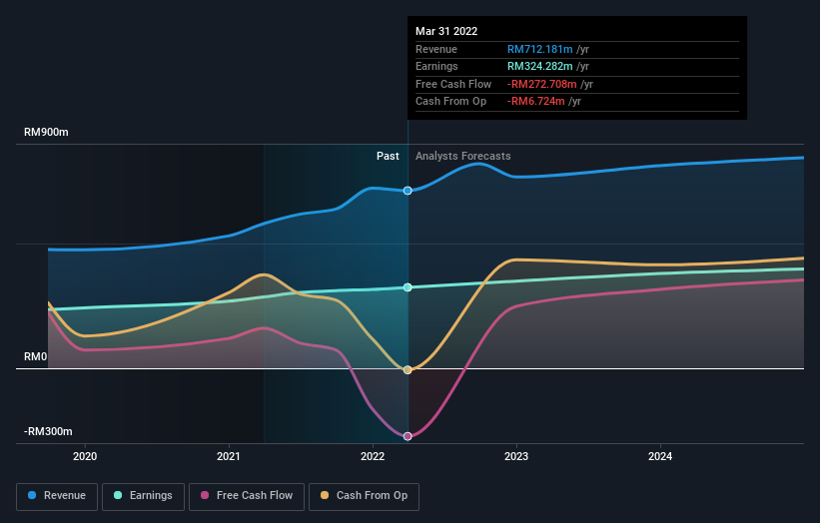
Task: Click the Past label on the chart
Action: click(388, 156)
